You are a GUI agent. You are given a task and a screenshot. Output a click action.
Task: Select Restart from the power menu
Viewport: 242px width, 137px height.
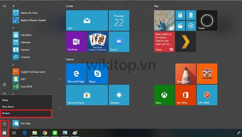coord(26,113)
